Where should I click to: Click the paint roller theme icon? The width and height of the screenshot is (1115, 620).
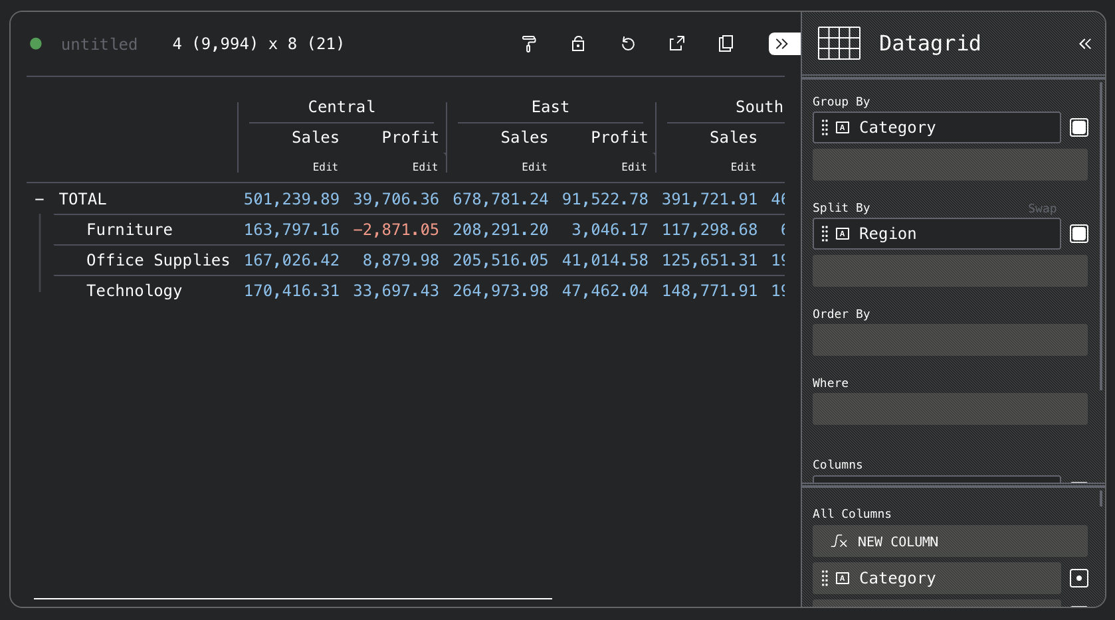point(529,44)
